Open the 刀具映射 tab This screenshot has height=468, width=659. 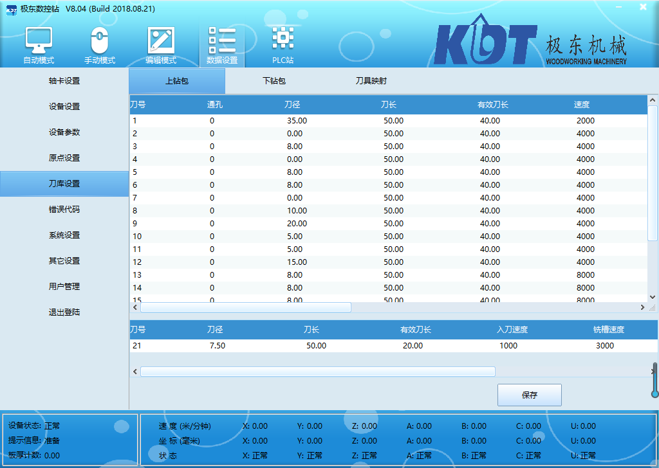[371, 82]
